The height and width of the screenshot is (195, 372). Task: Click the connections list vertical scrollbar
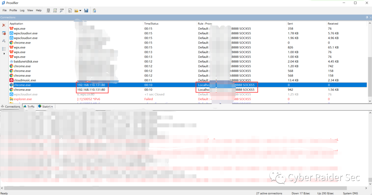tap(370, 76)
